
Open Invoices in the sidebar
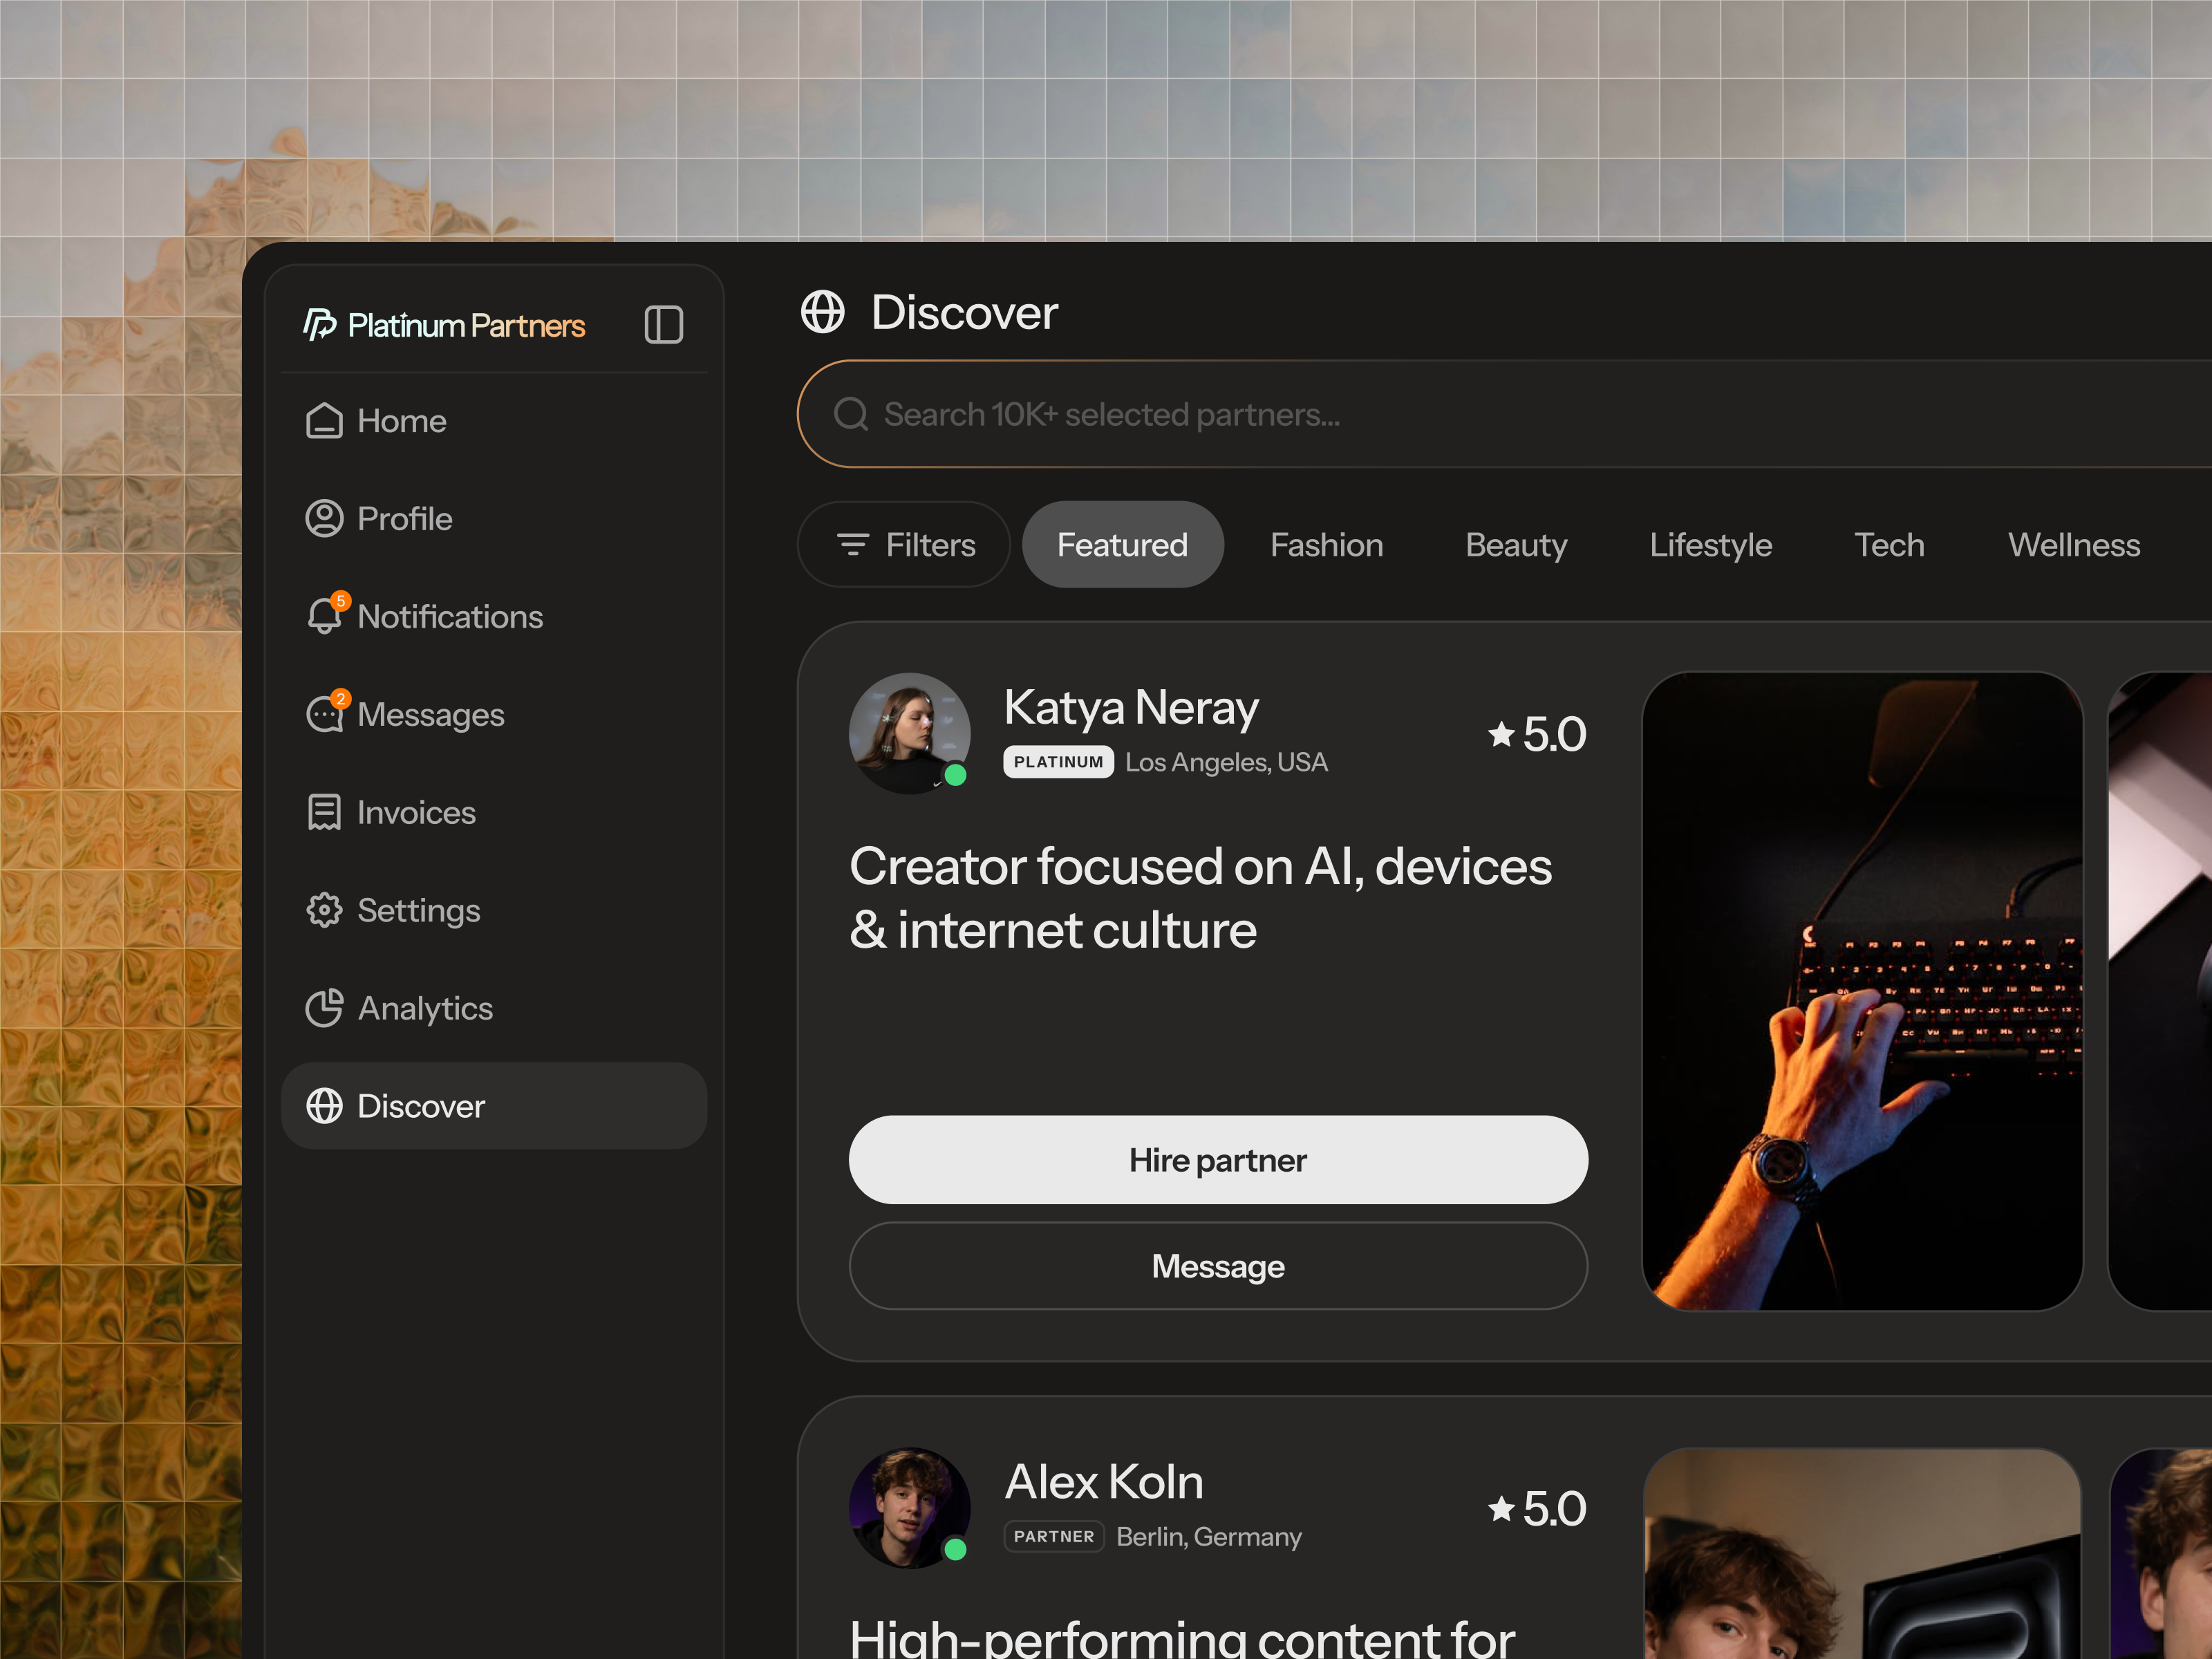494,812
